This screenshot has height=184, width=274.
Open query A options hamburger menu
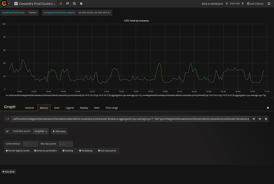253,118
